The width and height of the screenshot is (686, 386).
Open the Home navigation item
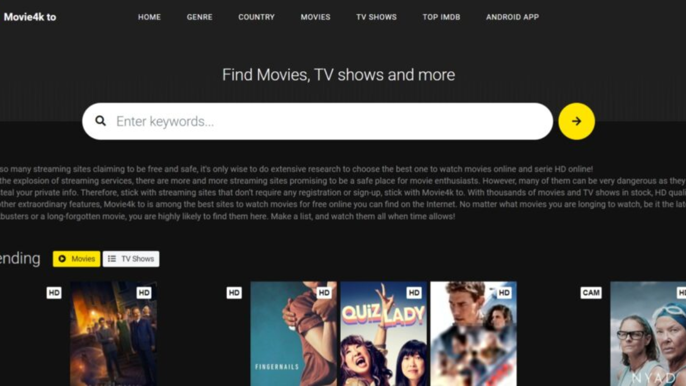[x=149, y=17]
